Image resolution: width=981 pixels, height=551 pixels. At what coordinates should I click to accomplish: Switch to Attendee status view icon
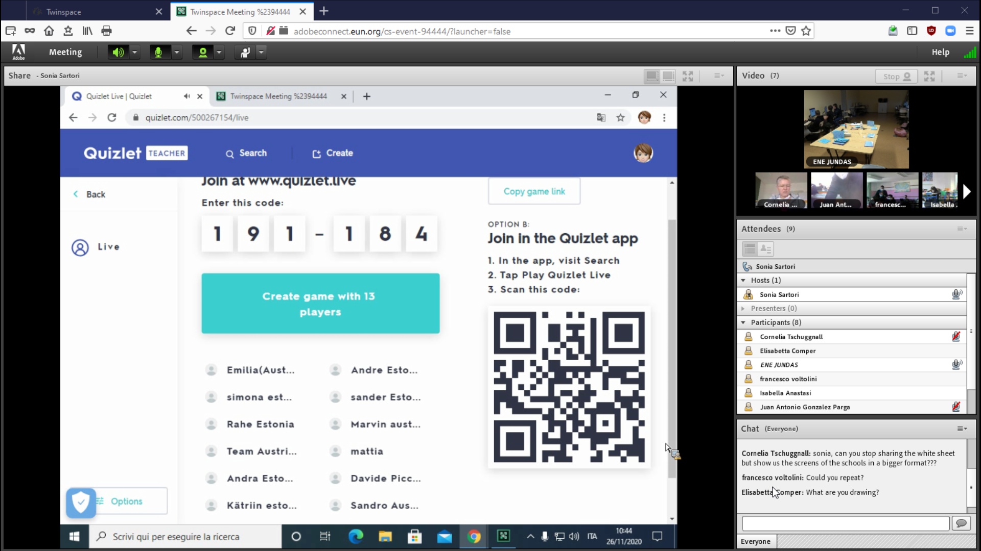click(766, 249)
